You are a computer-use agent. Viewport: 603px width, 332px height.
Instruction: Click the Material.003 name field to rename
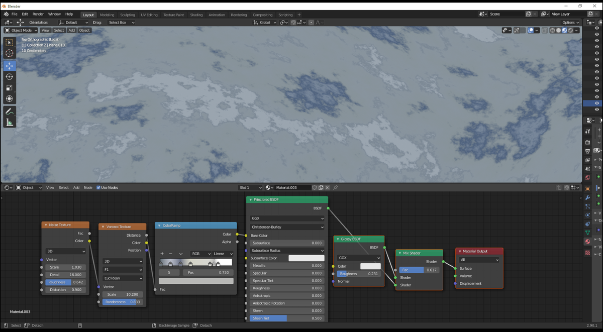291,187
